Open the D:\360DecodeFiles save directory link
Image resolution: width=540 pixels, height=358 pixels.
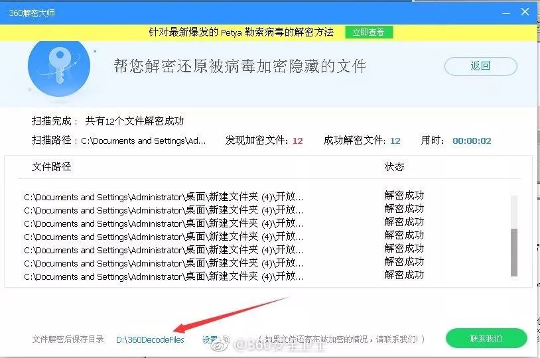[150, 339]
